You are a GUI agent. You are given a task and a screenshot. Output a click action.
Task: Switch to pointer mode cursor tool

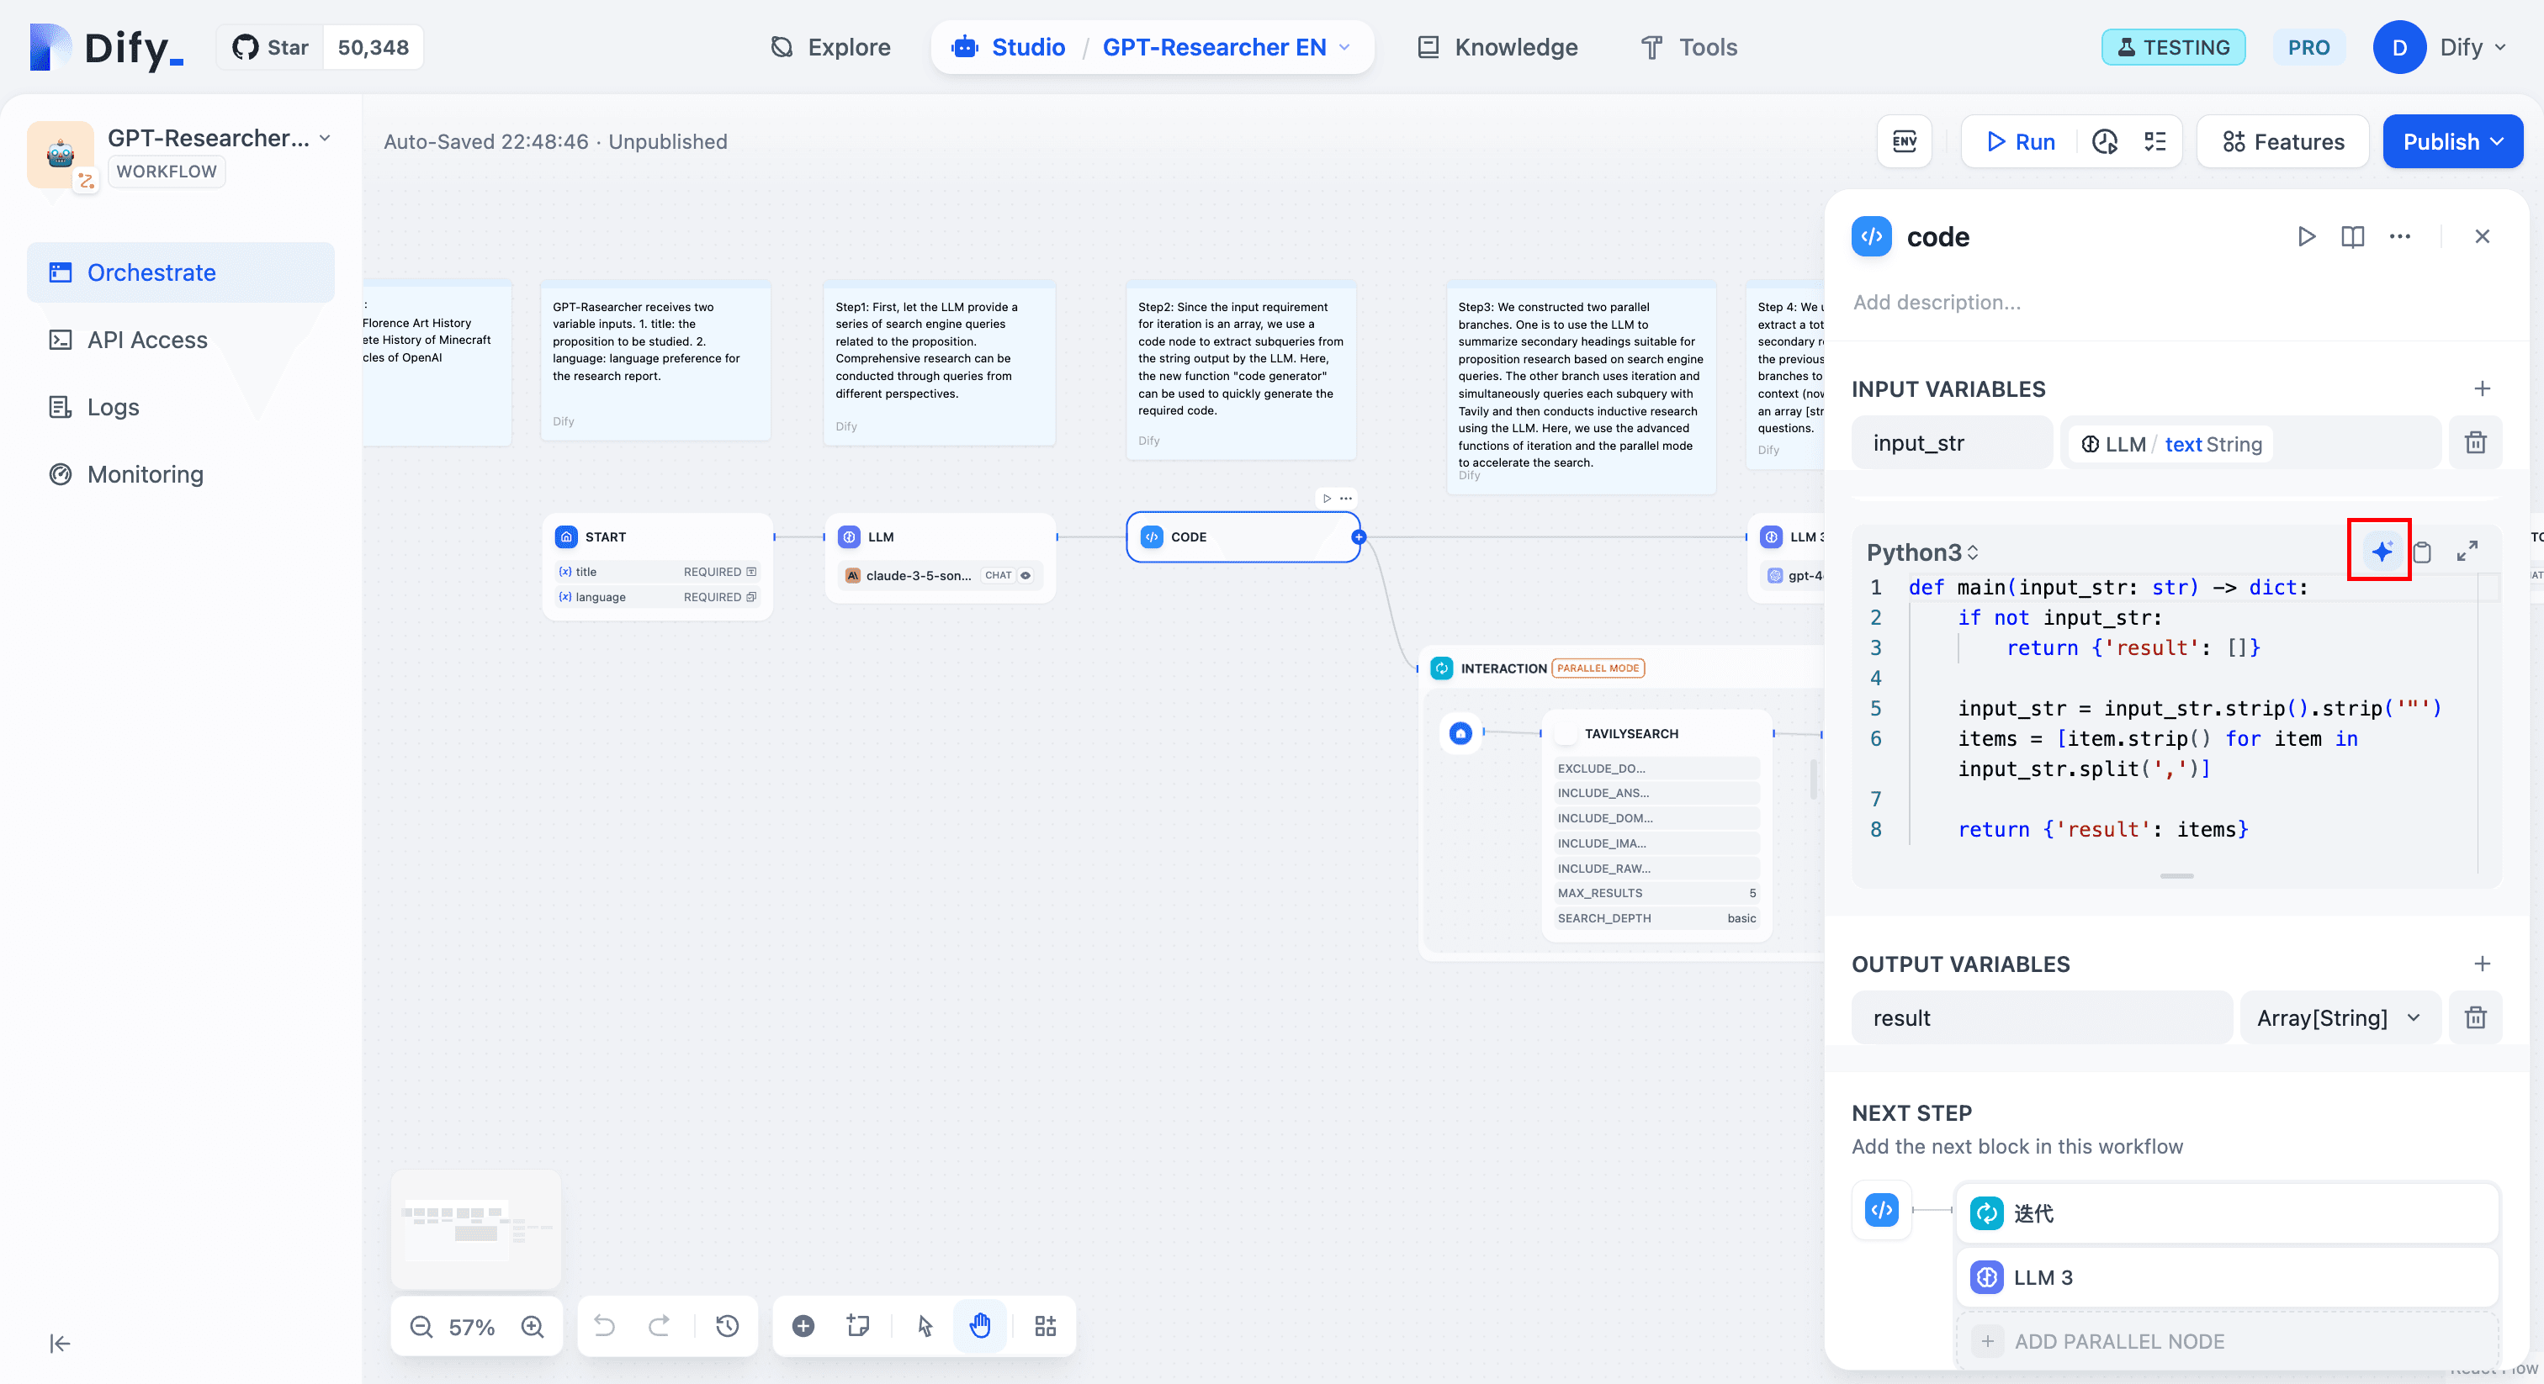pos(925,1326)
